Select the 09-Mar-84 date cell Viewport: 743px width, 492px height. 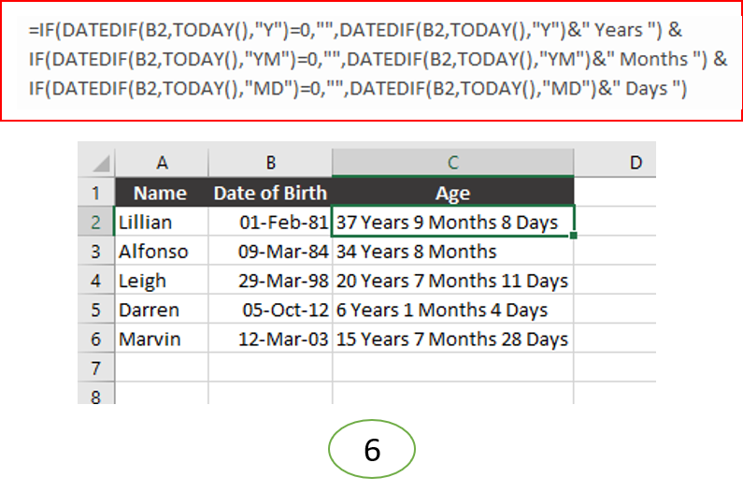[x=271, y=251]
